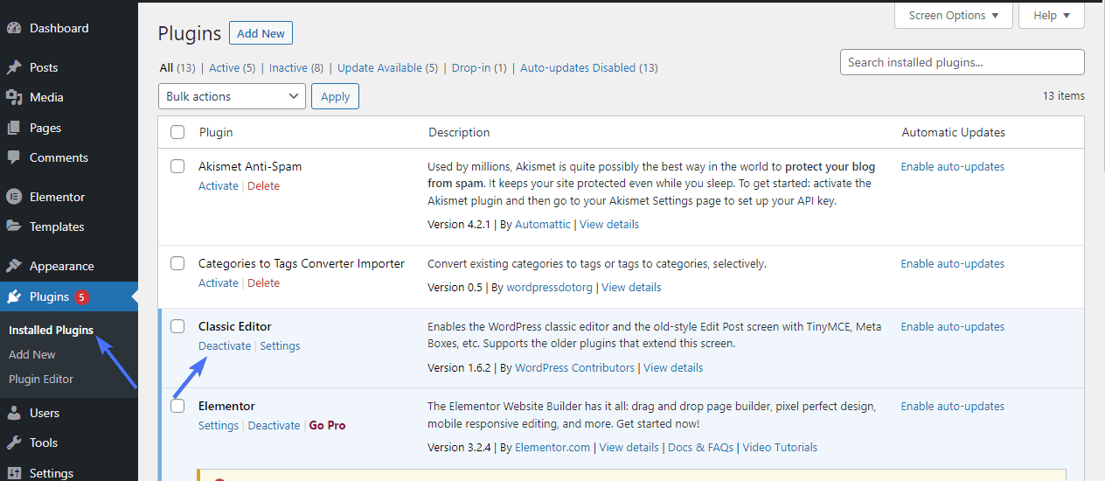Click the Media library icon
The height and width of the screenshot is (481, 1105).
14,97
